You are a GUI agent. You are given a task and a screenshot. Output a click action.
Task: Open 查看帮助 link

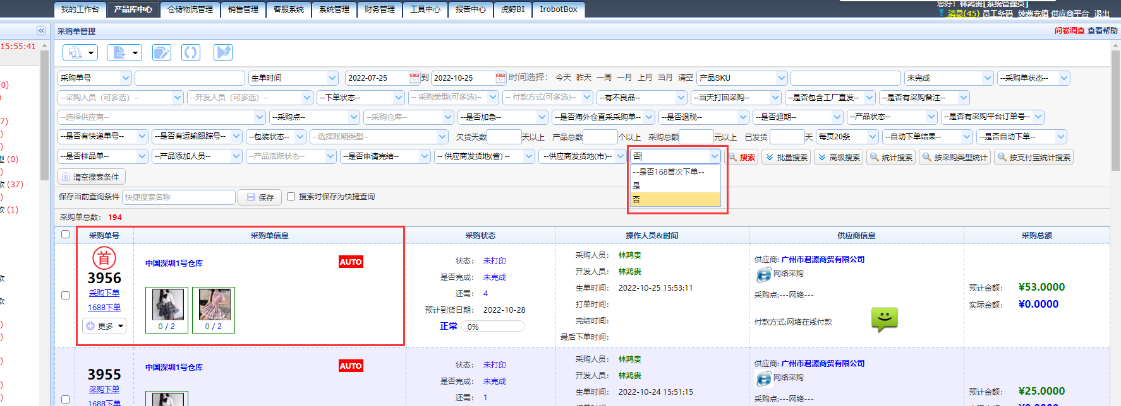point(1103,31)
